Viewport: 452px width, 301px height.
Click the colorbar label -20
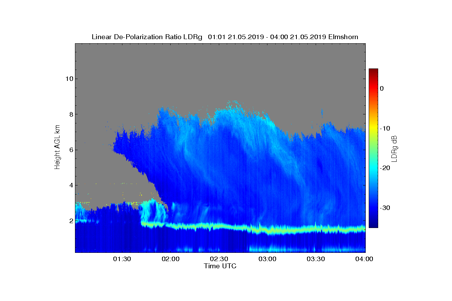pyautogui.click(x=385, y=168)
